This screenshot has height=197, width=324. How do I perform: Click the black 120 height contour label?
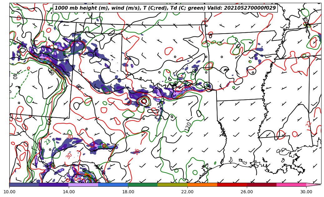tap(188, 126)
